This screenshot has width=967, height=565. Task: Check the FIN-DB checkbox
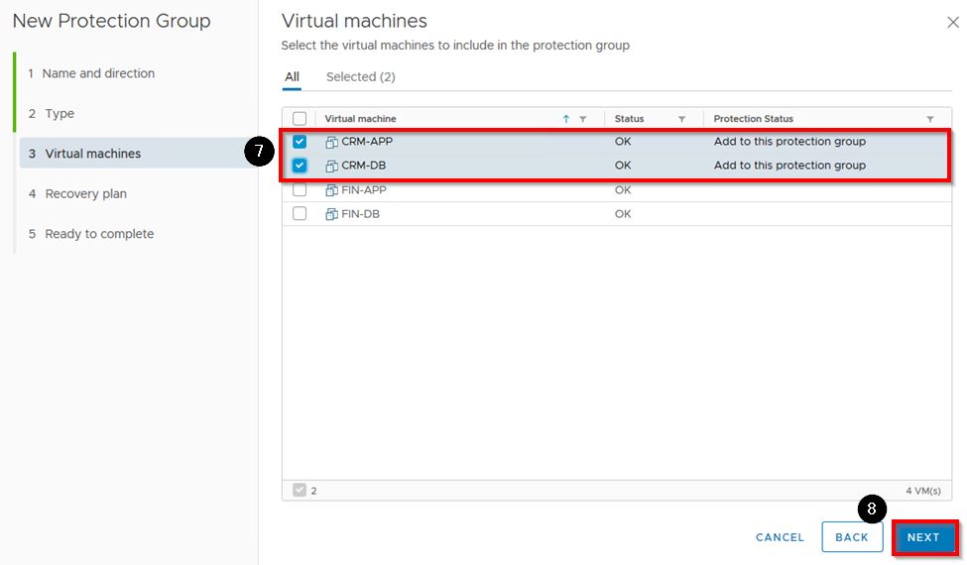click(x=300, y=214)
